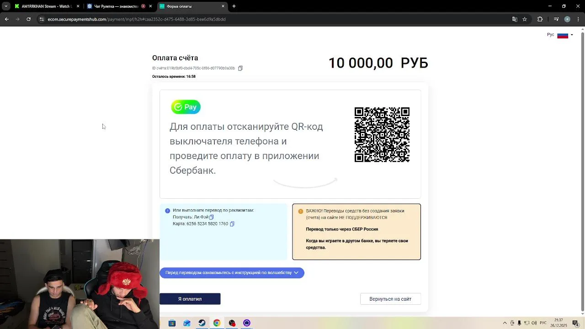Click the remaining time 16:58 text
The image size is (585, 329).
click(174, 76)
